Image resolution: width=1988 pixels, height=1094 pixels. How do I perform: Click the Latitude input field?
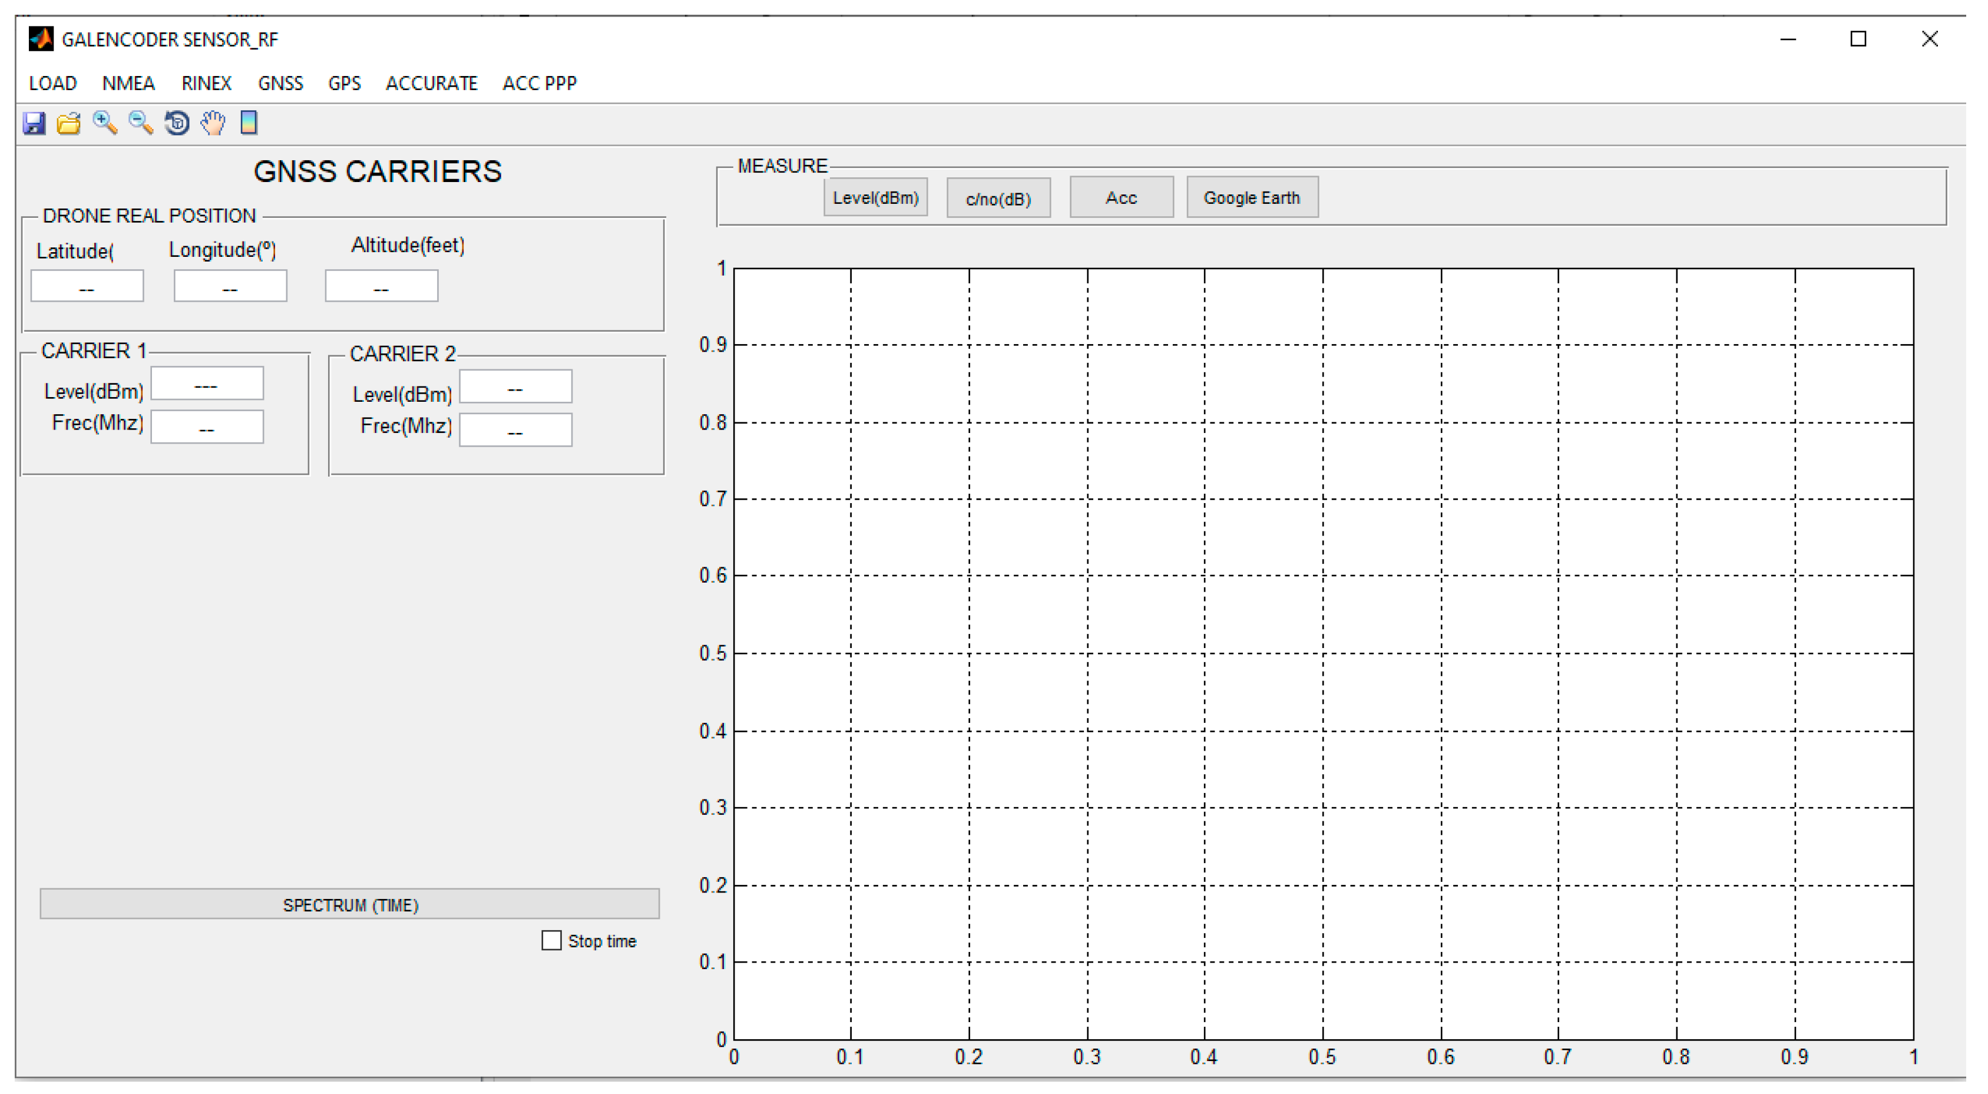pyautogui.click(x=87, y=285)
